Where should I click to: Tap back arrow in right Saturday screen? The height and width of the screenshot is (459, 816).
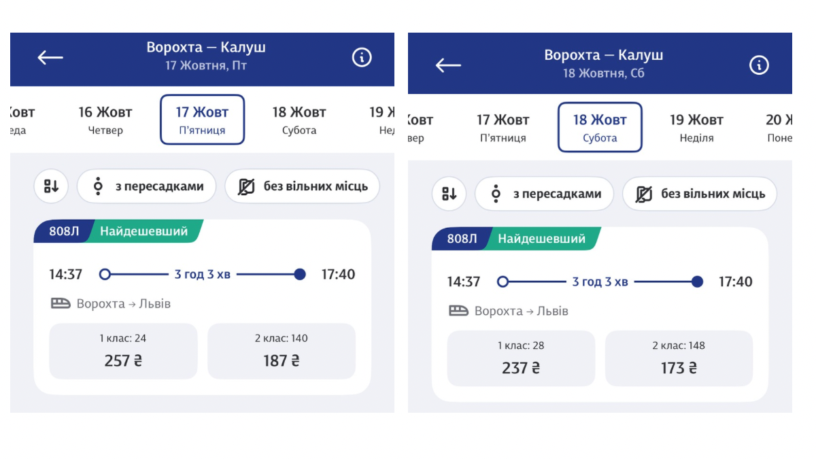tap(448, 65)
